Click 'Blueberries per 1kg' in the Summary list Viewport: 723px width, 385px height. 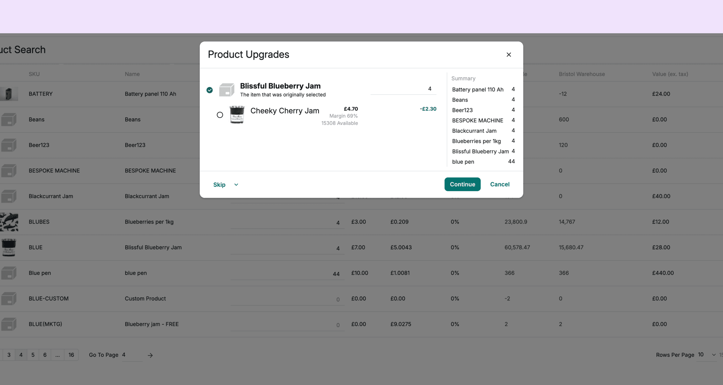click(x=476, y=141)
